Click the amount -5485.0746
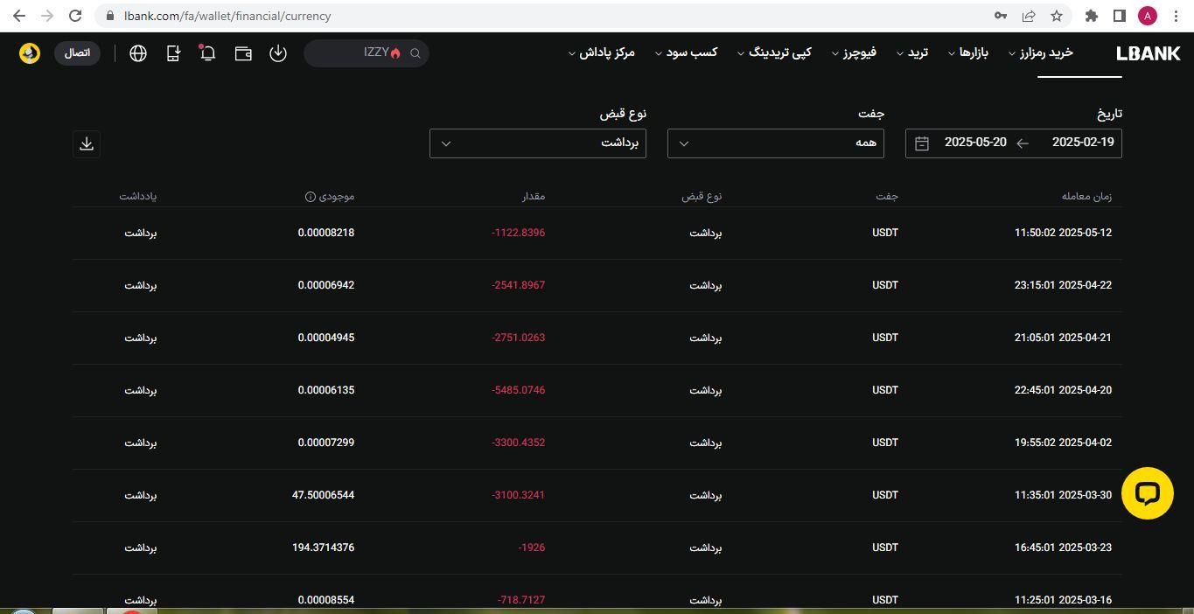This screenshot has width=1194, height=614. [x=519, y=390]
